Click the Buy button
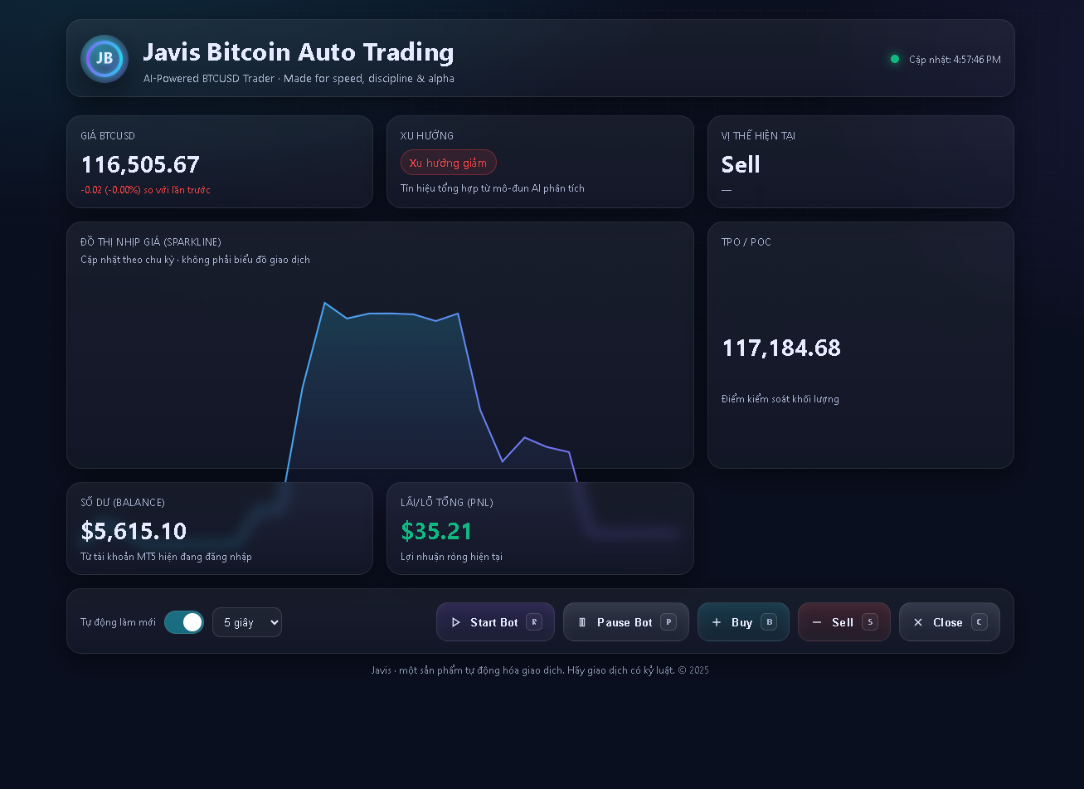This screenshot has width=1084, height=789. (743, 621)
